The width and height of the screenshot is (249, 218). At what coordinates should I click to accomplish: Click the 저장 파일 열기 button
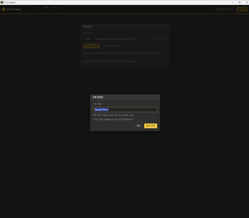click(111, 46)
